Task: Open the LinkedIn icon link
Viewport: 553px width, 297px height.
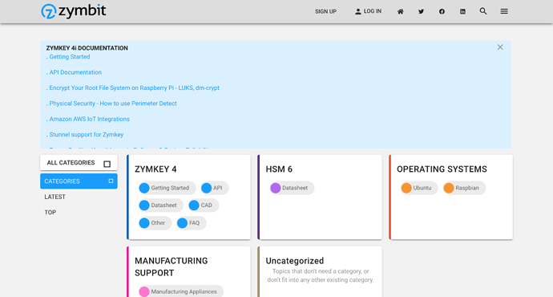Action: 462,12
